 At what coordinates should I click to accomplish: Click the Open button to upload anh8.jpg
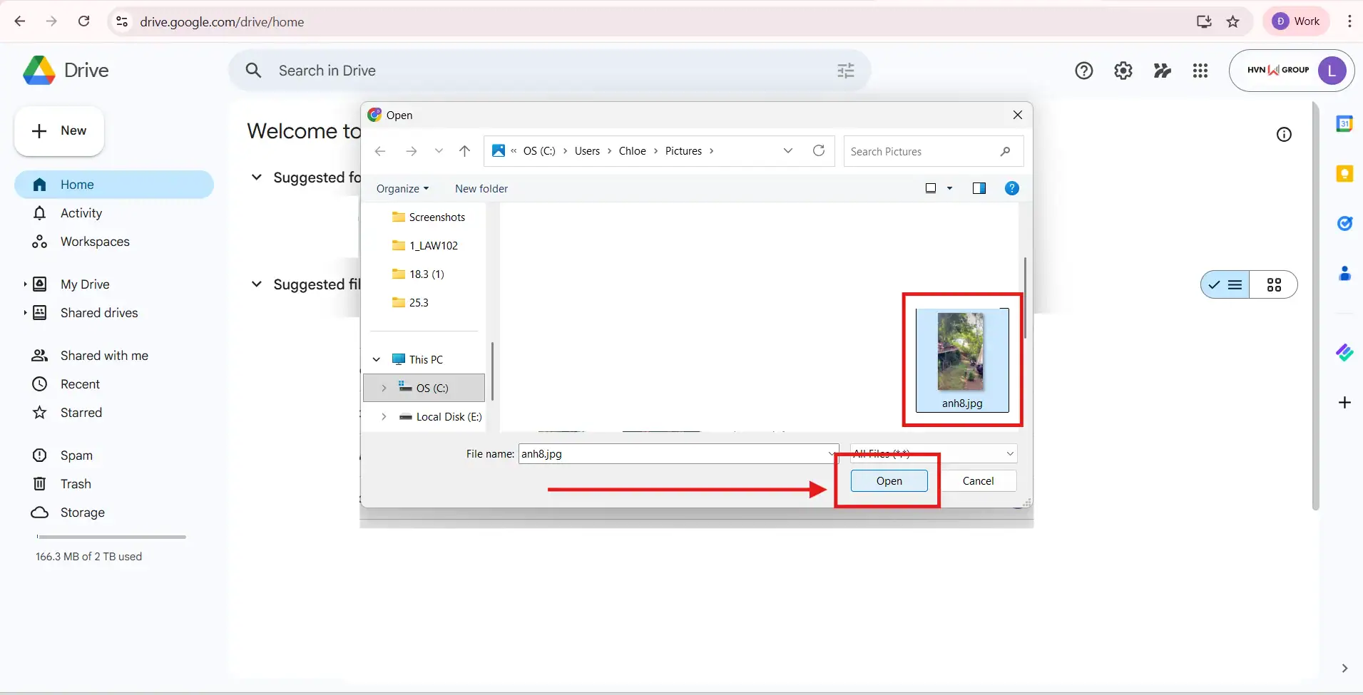click(x=889, y=480)
